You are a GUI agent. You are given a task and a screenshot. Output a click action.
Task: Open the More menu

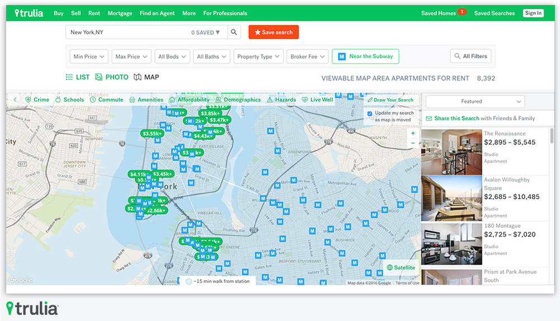pos(189,13)
